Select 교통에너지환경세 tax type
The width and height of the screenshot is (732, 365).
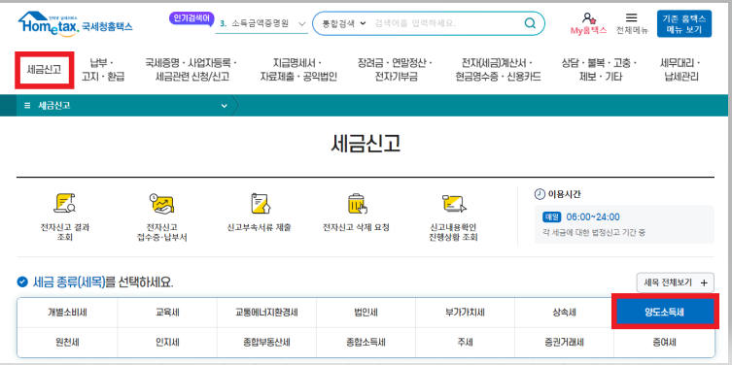[266, 313]
